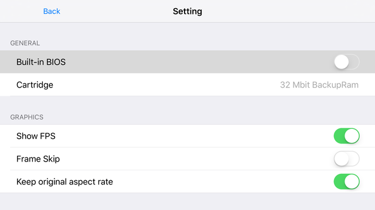This screenshot has height=210, width=375.
Task: Tap the knob of Built-in BIOS switch
Action: [341, 62]
